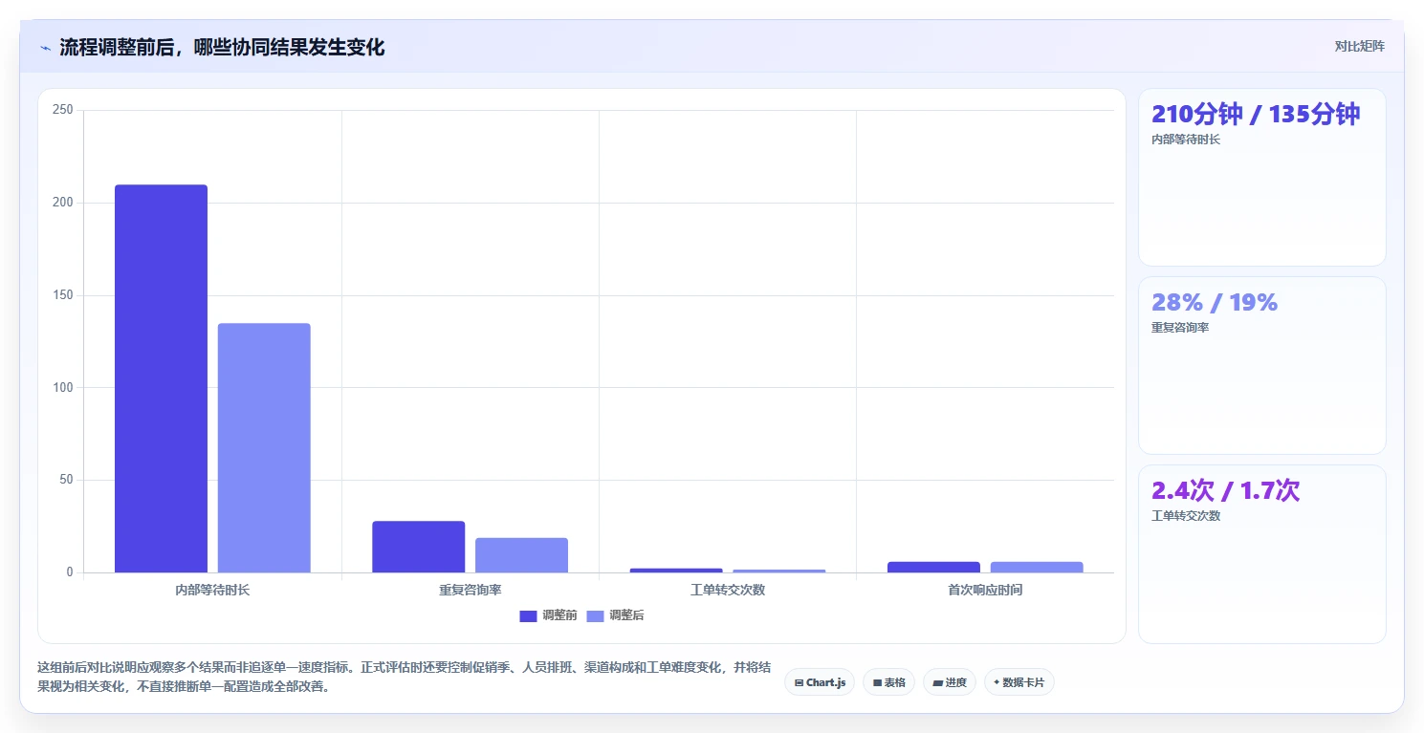Click the lightning icon before the title

coord(45,48)
